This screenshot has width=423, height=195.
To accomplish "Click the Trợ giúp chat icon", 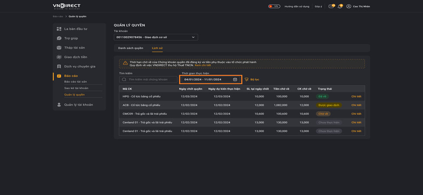I will [x=59, y=38].
